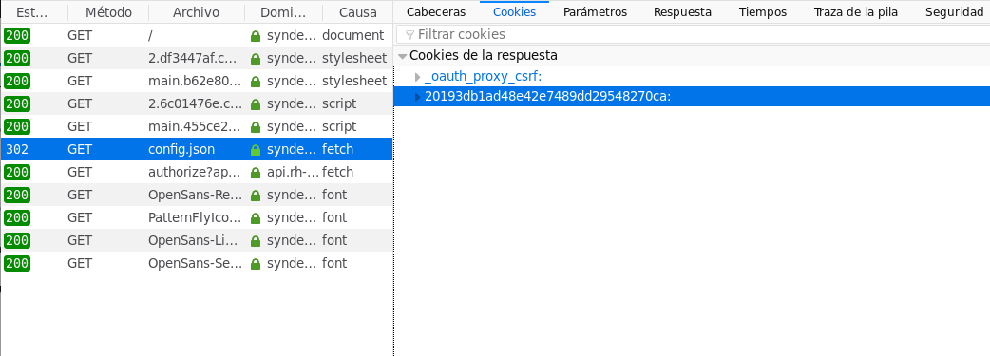Click the font cause of OpenSans-Se row
The image size is (990, 356).
(x=334, y=263)
